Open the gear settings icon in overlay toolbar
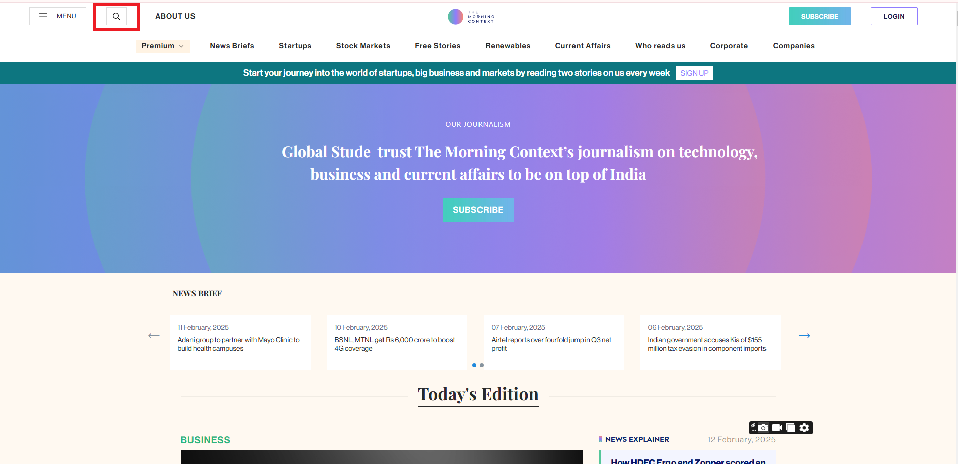Viewport: 958px width, 464px height. coord(804,428)
